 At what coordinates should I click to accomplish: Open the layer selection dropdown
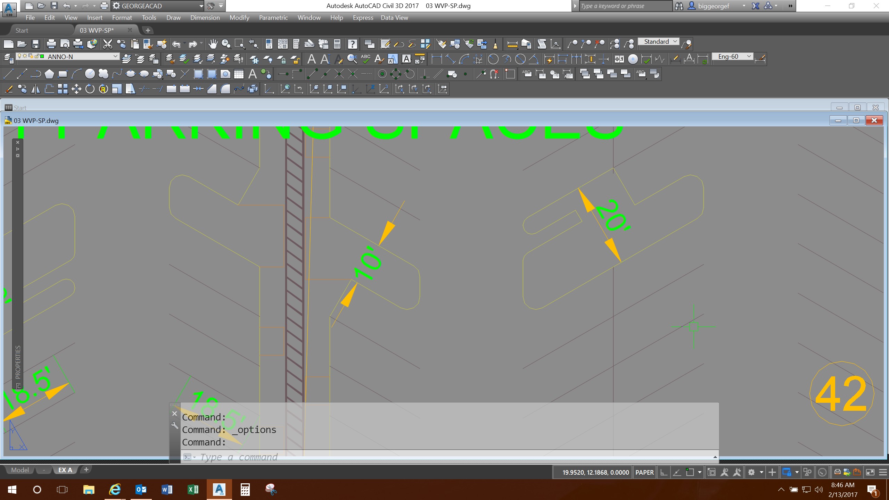(x=115, y=56)
